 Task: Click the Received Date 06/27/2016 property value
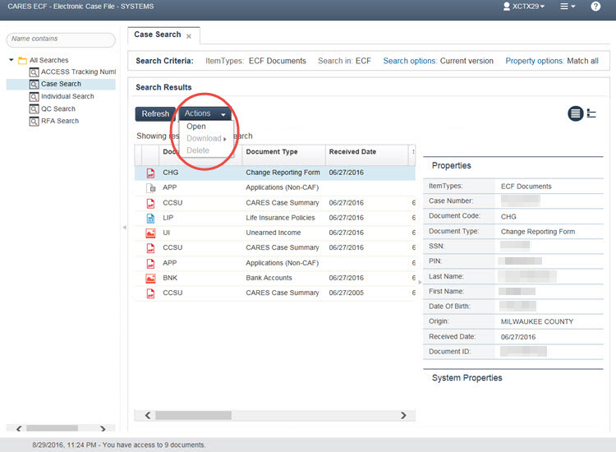point(517,337)
